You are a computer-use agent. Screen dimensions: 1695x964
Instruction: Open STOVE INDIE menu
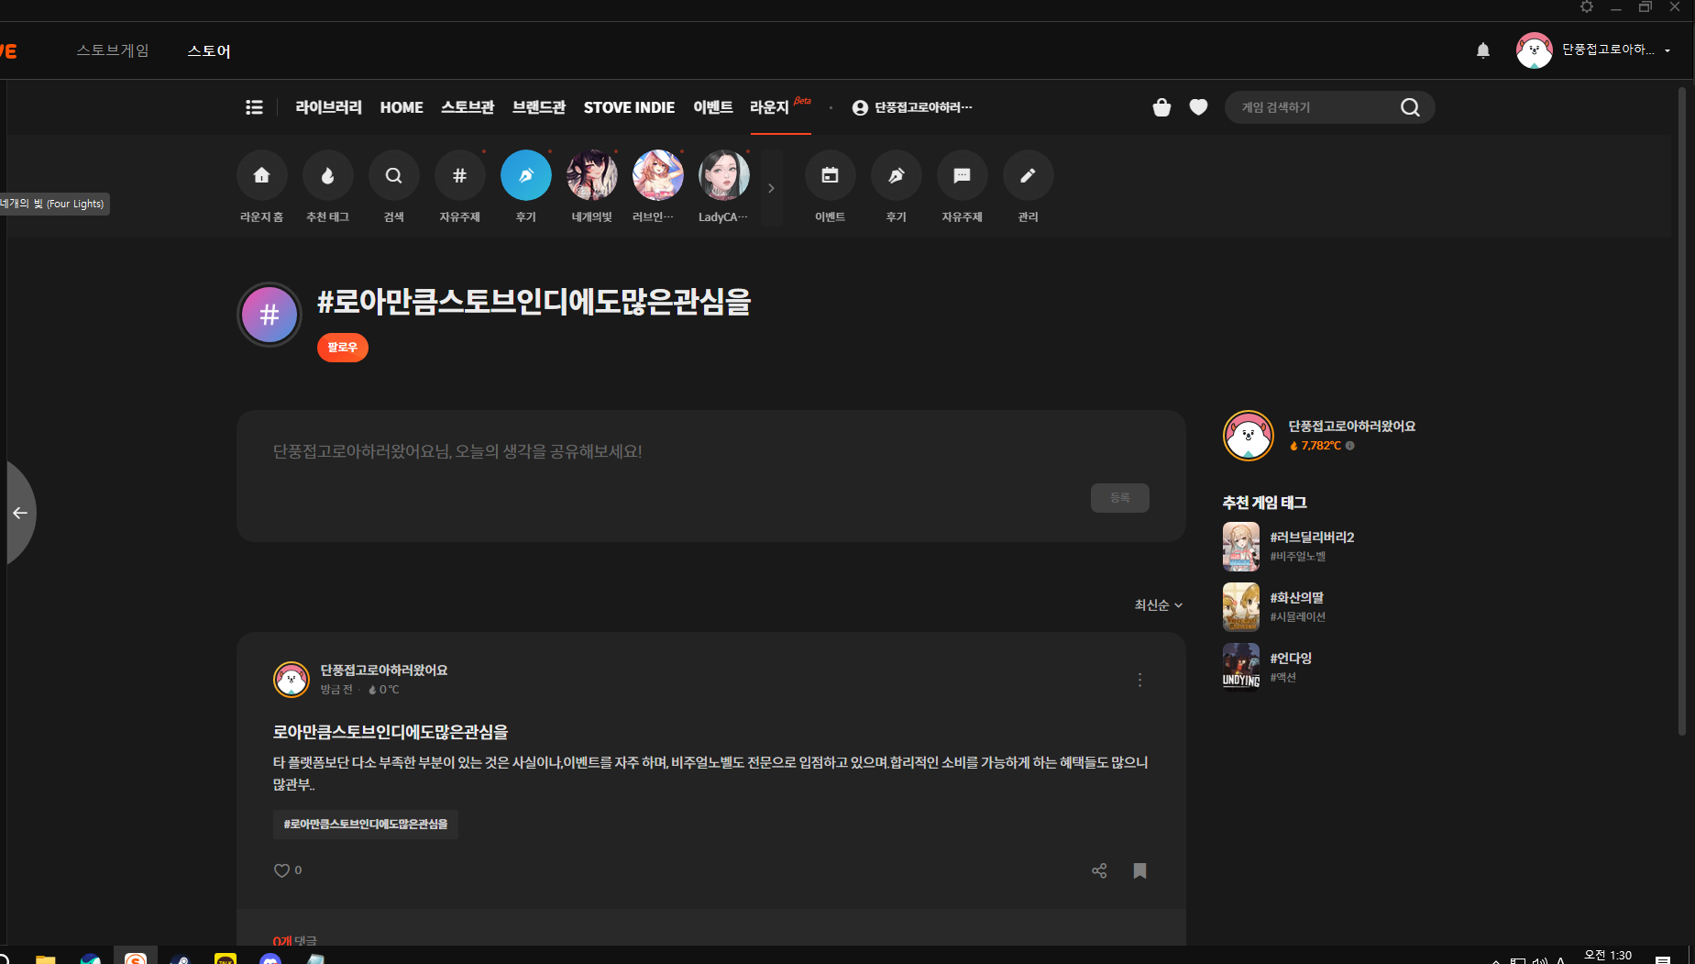tap(629, 107)
